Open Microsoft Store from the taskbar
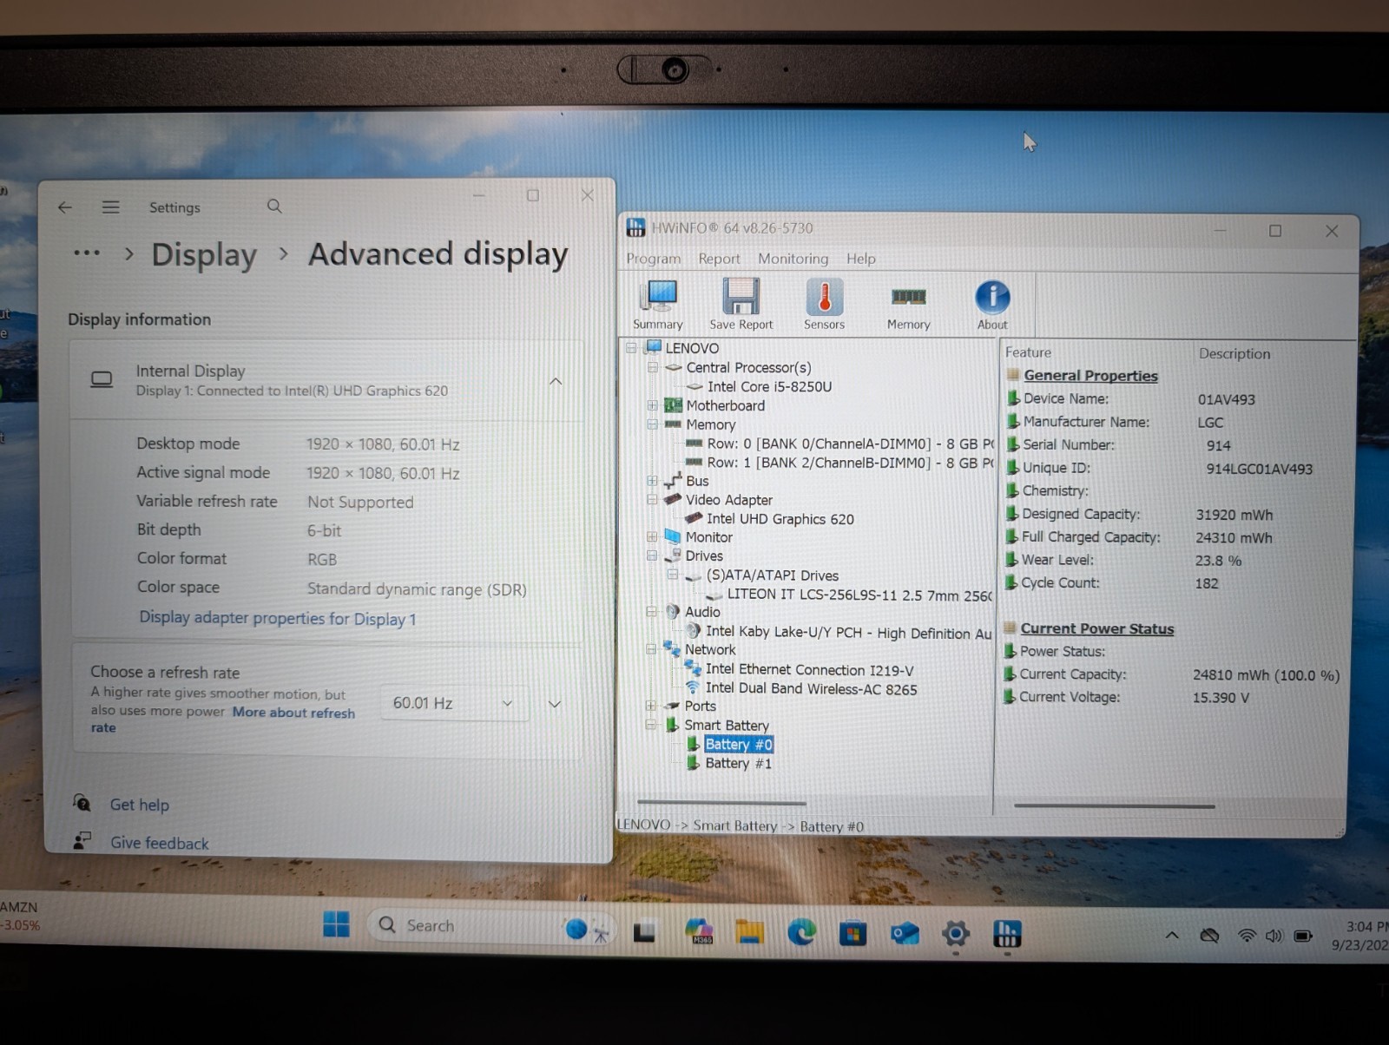1389x1045 pixels. pos(852,934)
